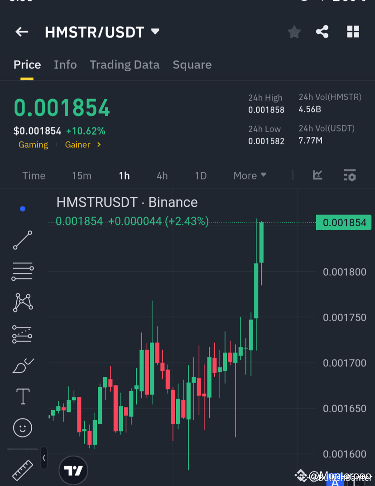This screenshot has height=486, width=375.
Task: Collapse the drawing tools sidebar
Action: click(43, 458)
